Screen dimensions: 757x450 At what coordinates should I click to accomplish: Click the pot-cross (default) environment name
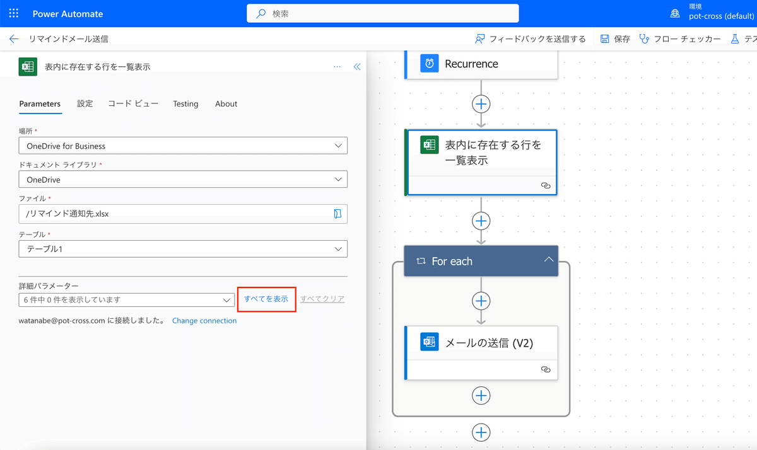pos(722,17)
